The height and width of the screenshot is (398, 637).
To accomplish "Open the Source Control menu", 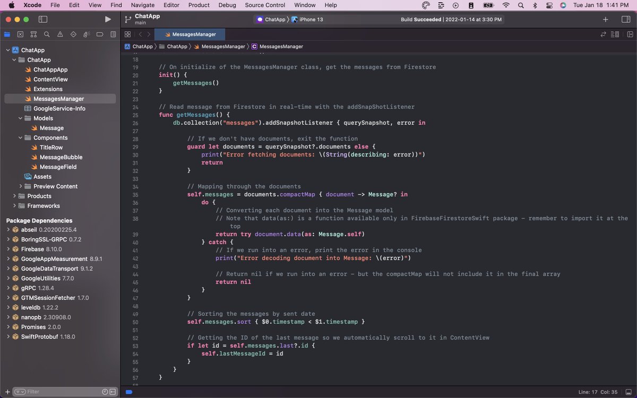I will click(x=265, y=5).
